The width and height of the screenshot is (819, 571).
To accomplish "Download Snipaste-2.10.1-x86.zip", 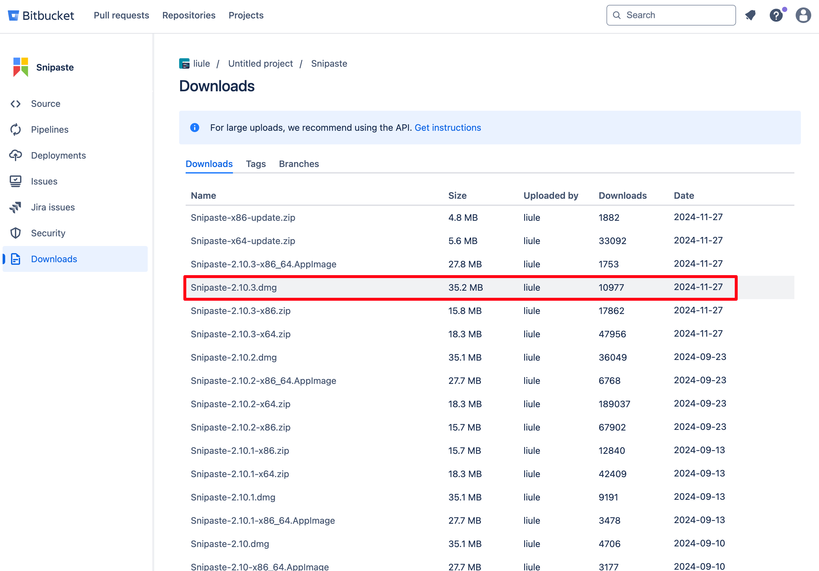I will (240, 451).
